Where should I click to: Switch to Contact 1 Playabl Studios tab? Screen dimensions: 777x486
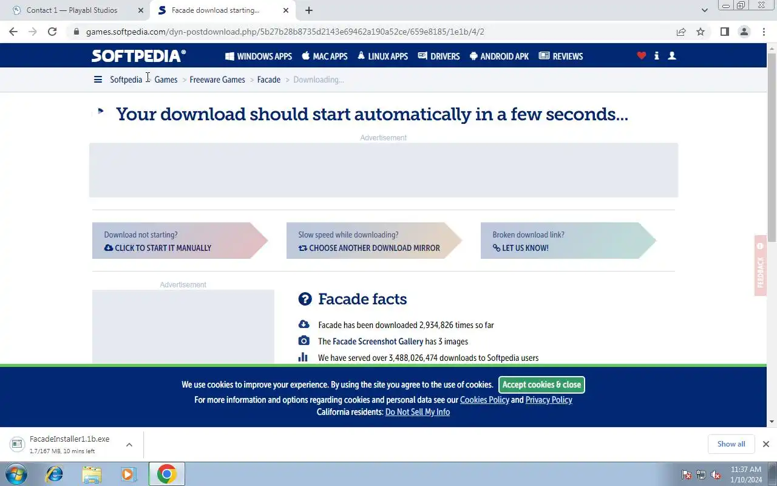(72, 10)
